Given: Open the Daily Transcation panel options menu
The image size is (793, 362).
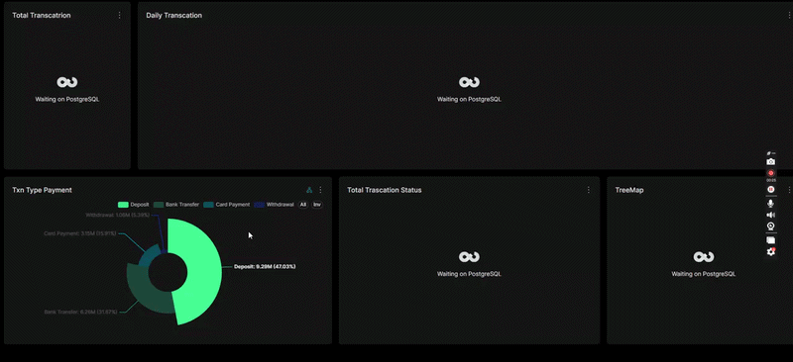Looking at the screenshot, I should (x=788, y=15).
